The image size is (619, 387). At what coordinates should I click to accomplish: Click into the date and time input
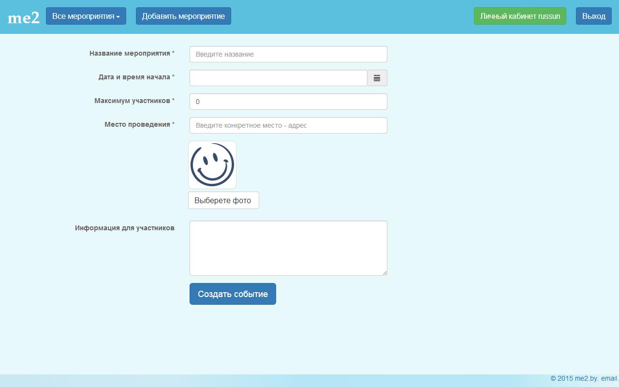click(278, 78)
